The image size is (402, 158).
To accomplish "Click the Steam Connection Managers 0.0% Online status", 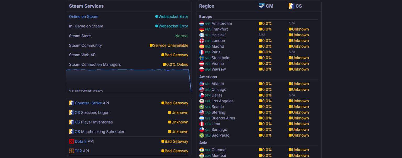I will click(175, 65).
